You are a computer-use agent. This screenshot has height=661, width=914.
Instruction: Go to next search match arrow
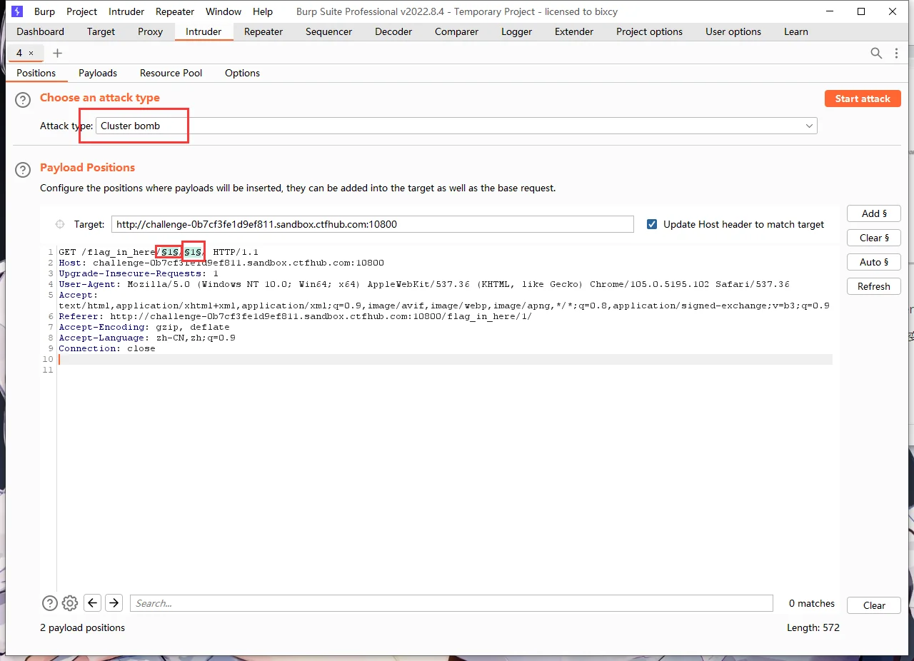coord(114,603)
